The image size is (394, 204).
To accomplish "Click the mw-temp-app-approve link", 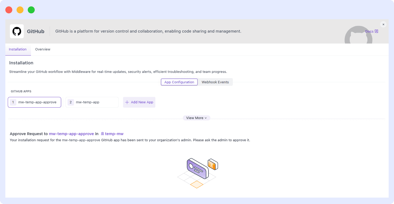I will pos(71,134).
